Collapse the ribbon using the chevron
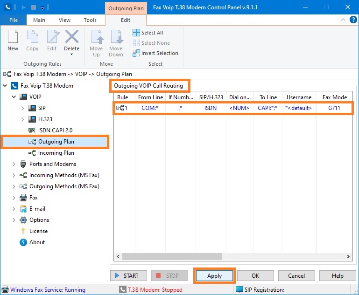359x295 pixels. (x=343, y=20)
